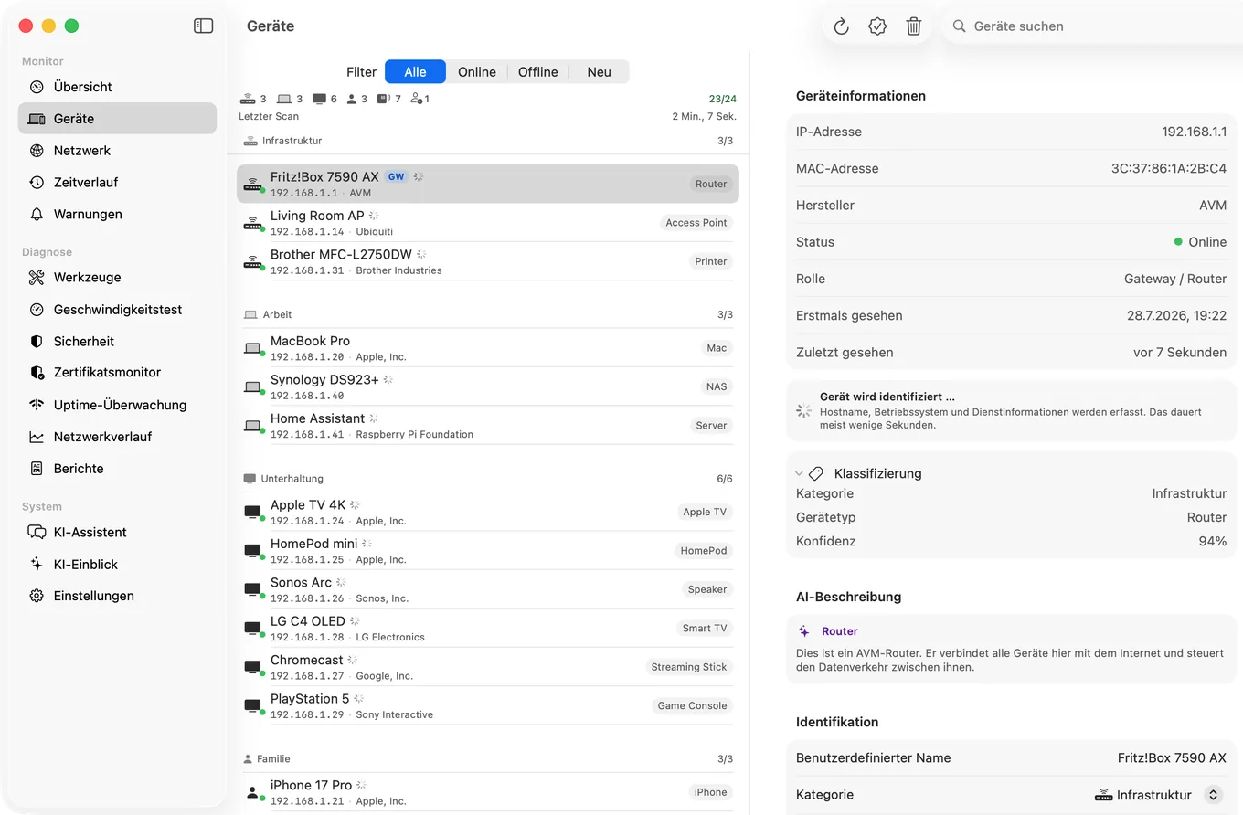Screen dimensions: 1243x815
Task: Click the Streaming Stick tag
Action: click(689, 667)
